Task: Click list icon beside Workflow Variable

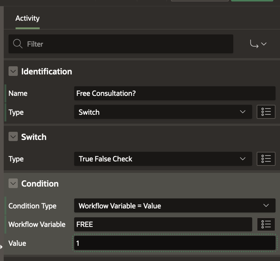Action: pos(266,224)
